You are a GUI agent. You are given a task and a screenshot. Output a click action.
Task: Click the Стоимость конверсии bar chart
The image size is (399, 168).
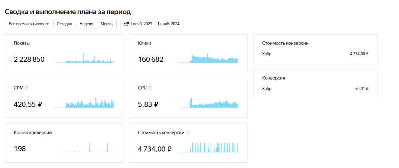pyautogui.click(x=208, y=147)
